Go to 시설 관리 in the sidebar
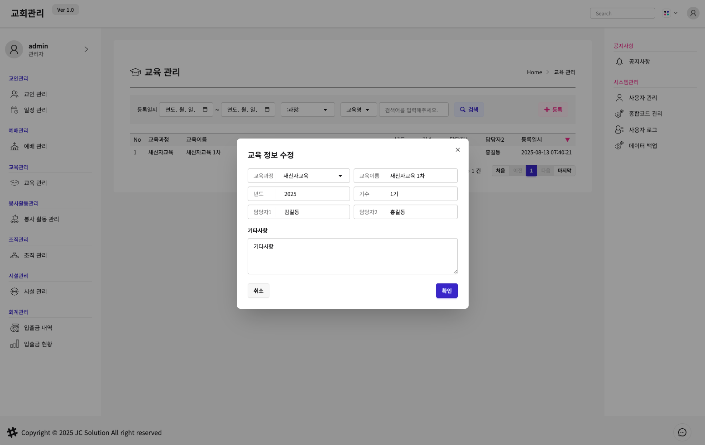 [35, 292]
